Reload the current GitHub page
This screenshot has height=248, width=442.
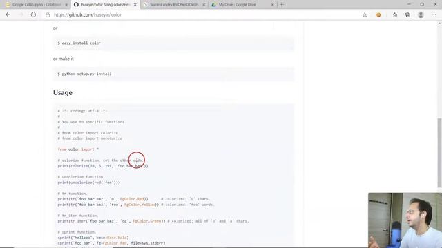click(x=33, y=14)
